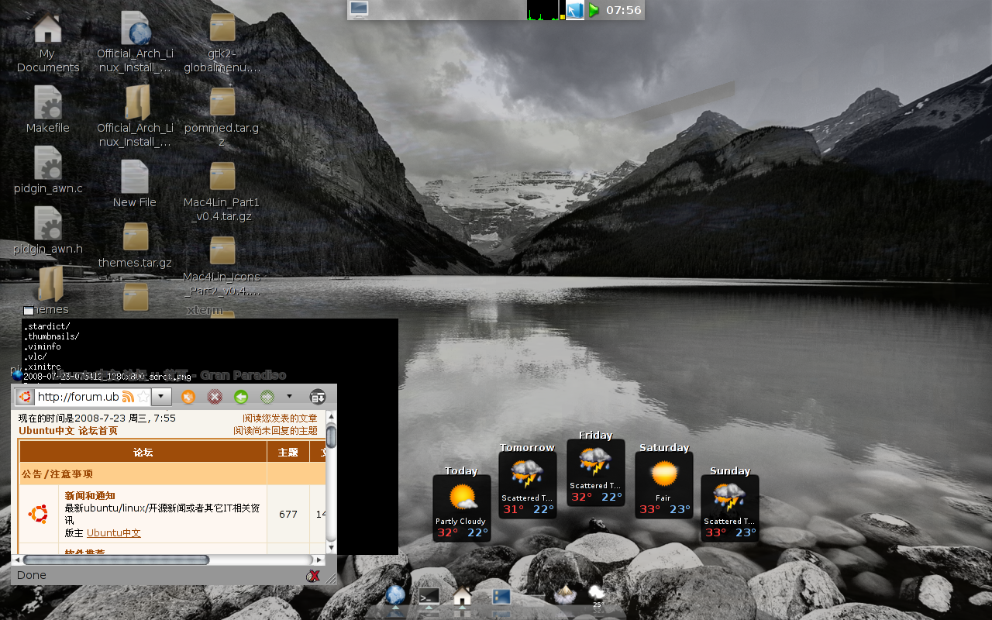The width and height of the screenshot is (992, 620).
Task: Open Mac4Lin_Part1_v0.4.tar.gz archive
Action: coord(222,176)
